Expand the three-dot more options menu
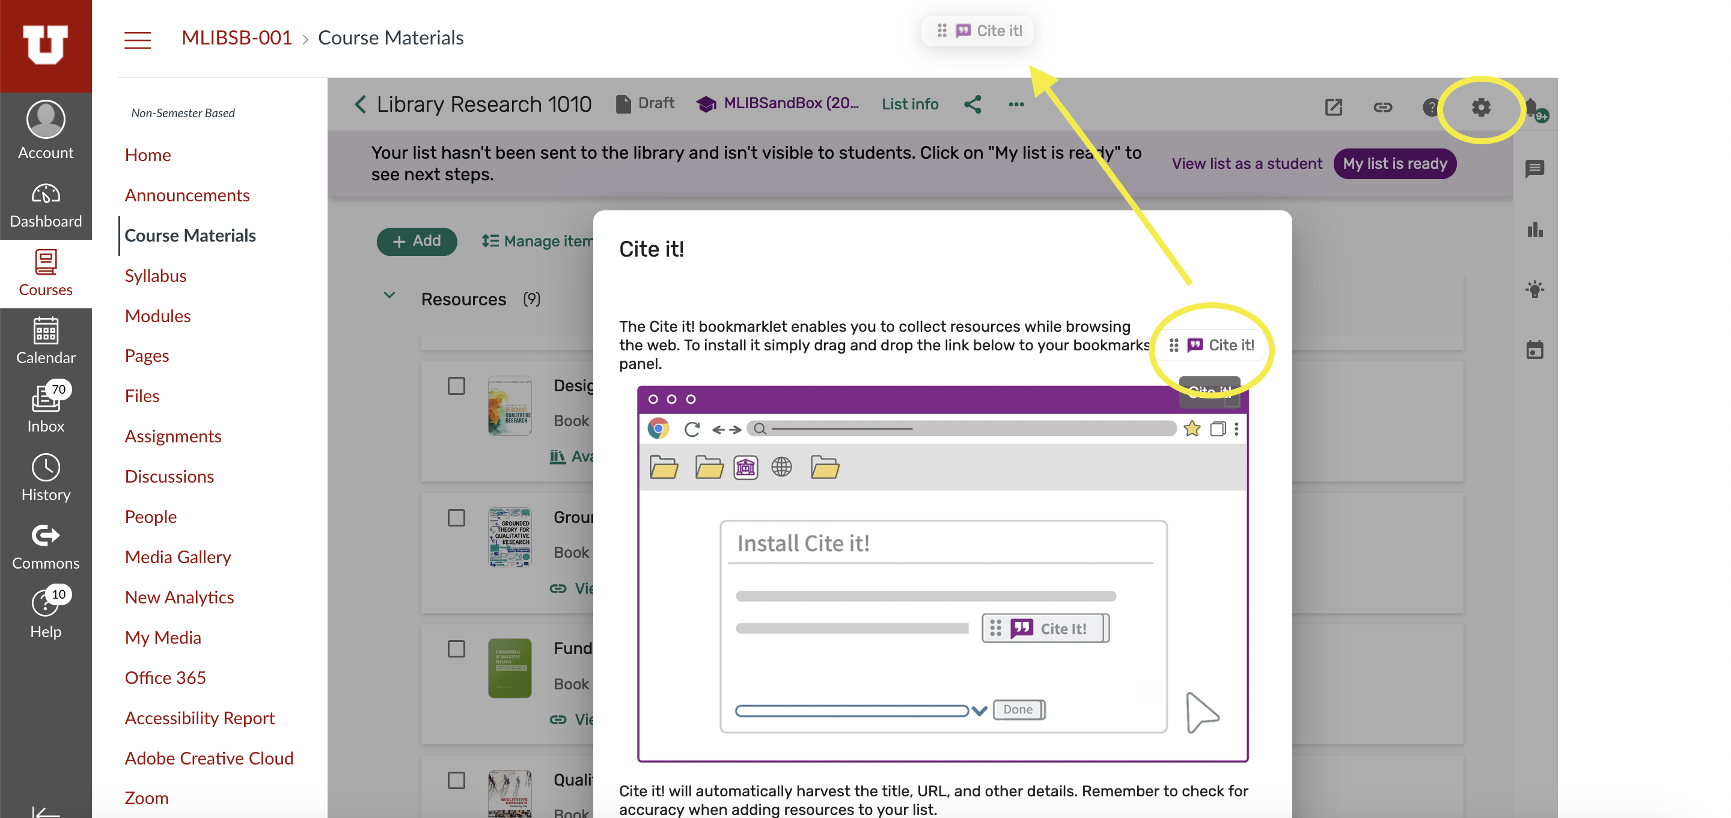 pyautogui.click(x=1017, y=104)
